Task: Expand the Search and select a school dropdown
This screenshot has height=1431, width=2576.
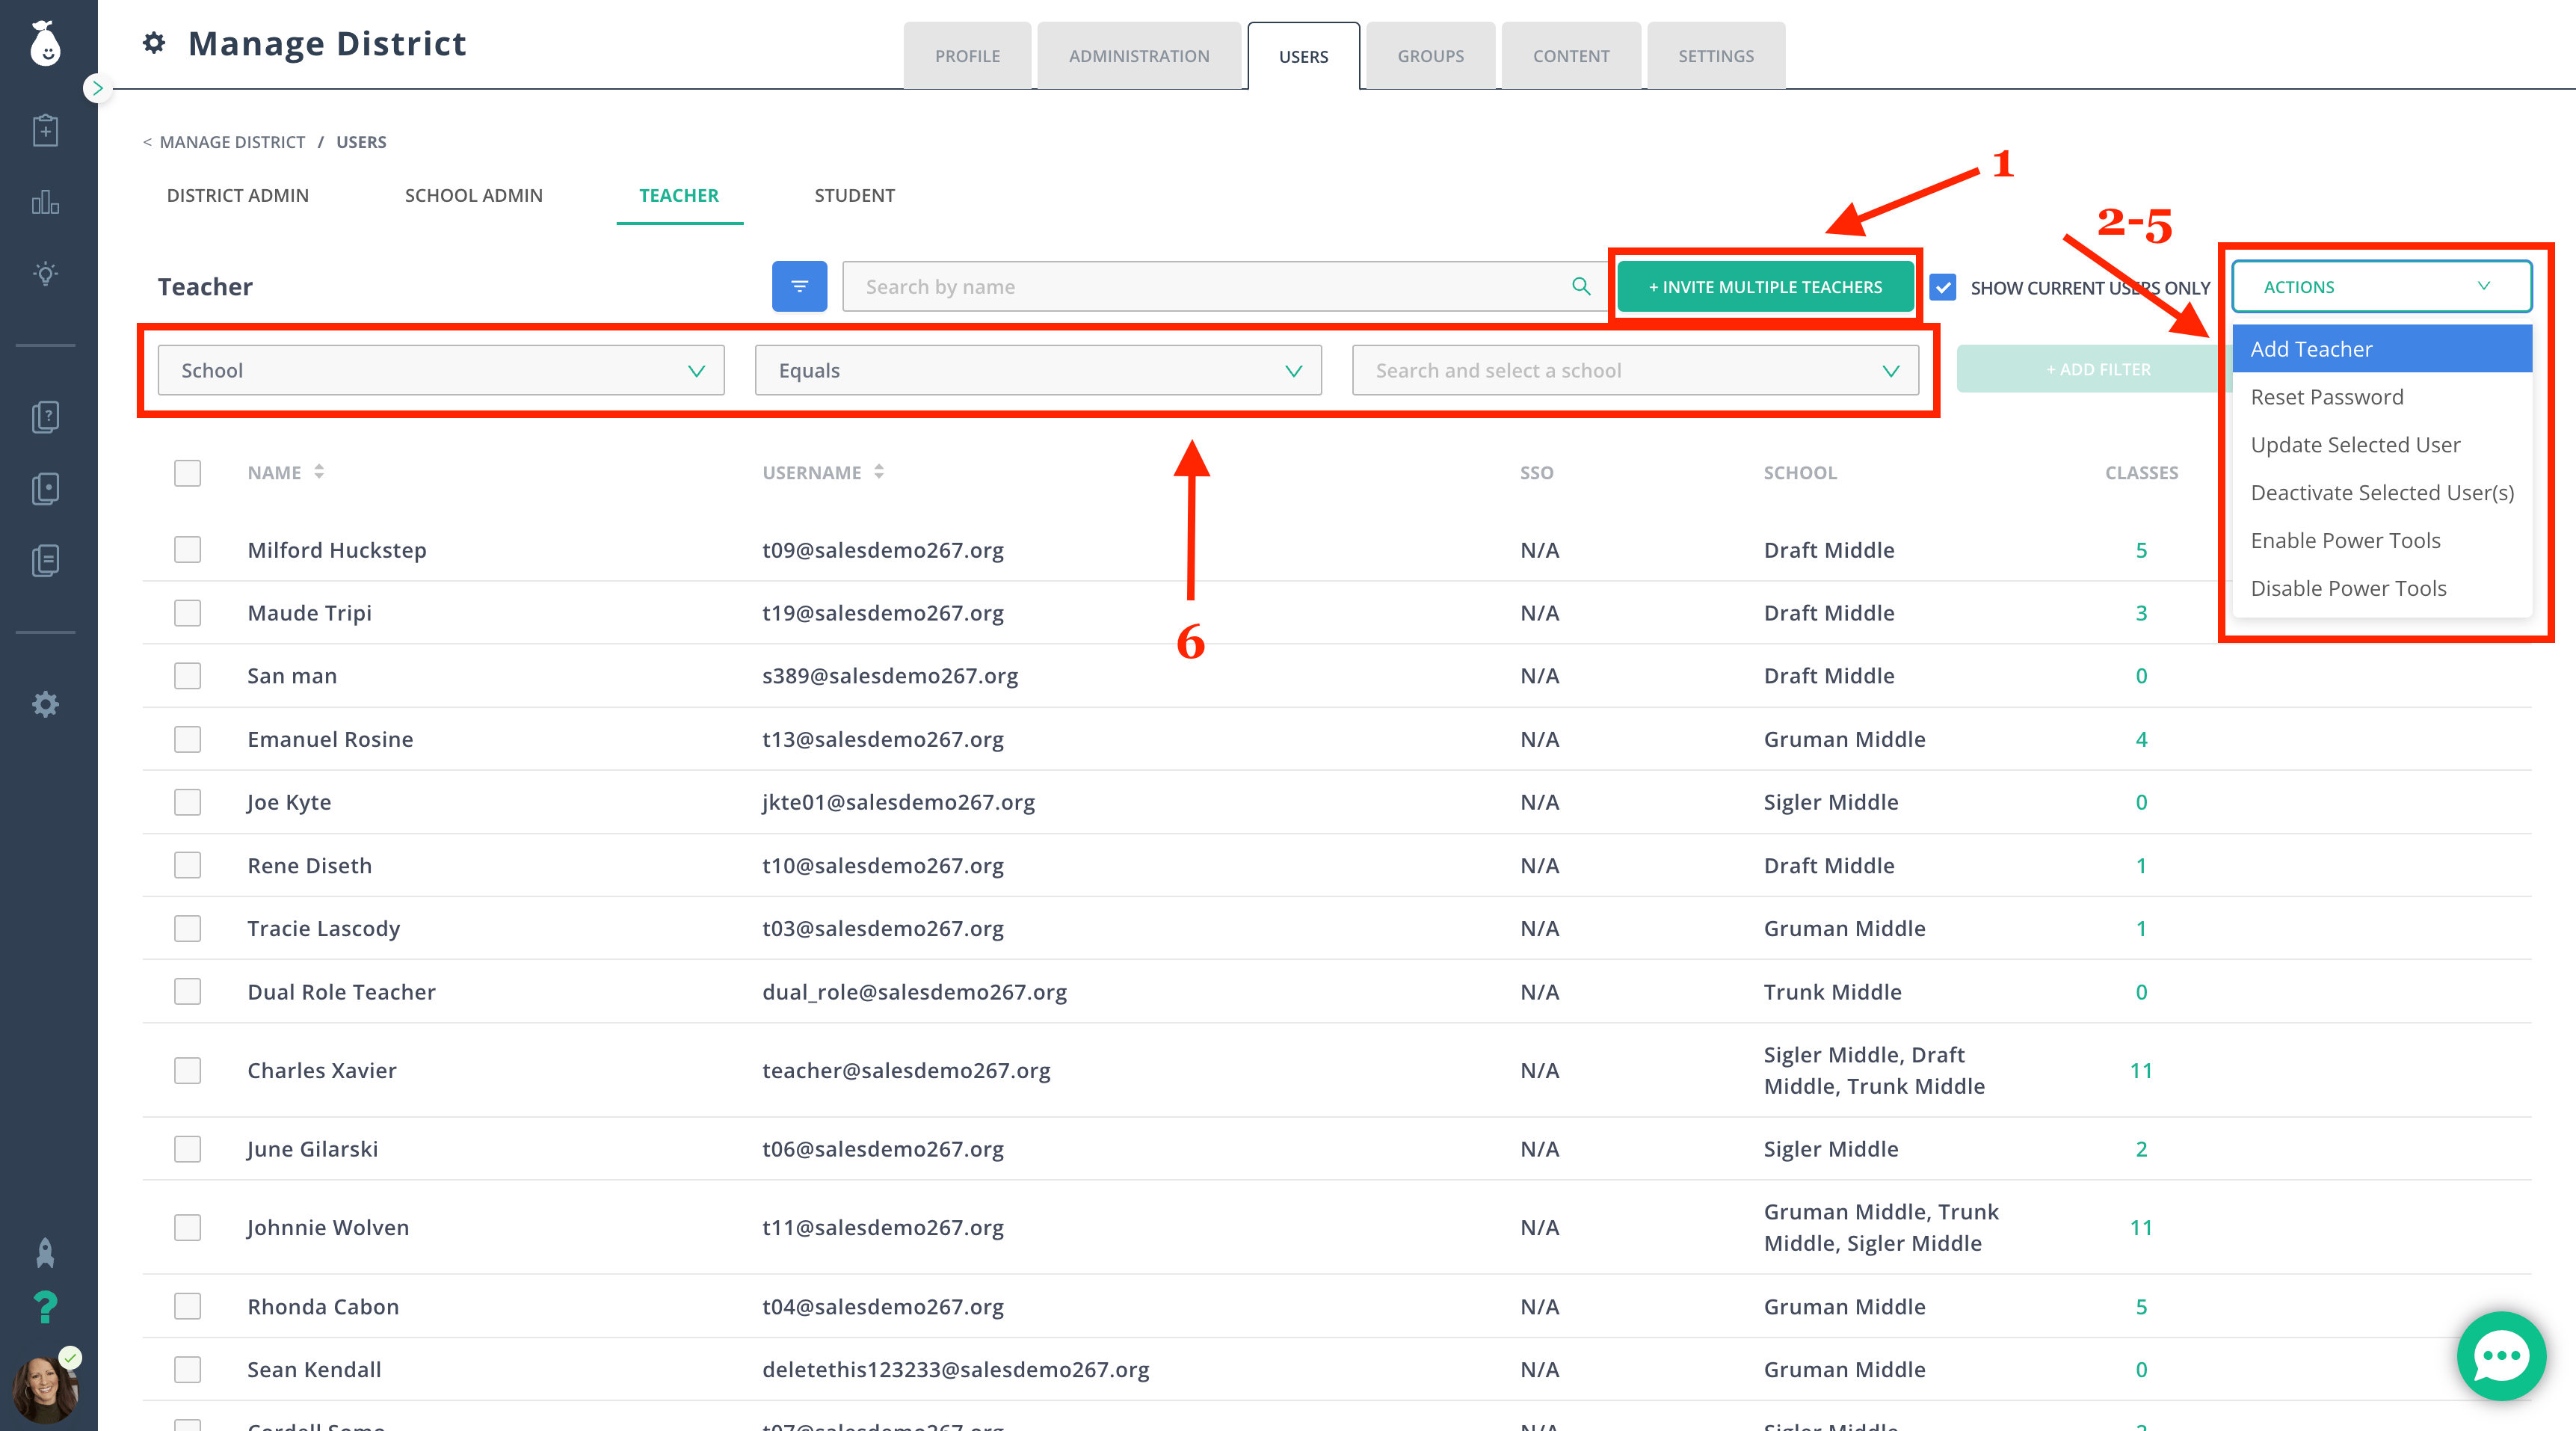Action: (x=1635, y=371)
